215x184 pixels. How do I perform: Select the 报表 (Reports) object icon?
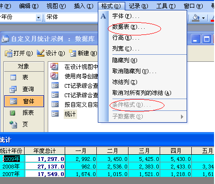pos(13,113)
